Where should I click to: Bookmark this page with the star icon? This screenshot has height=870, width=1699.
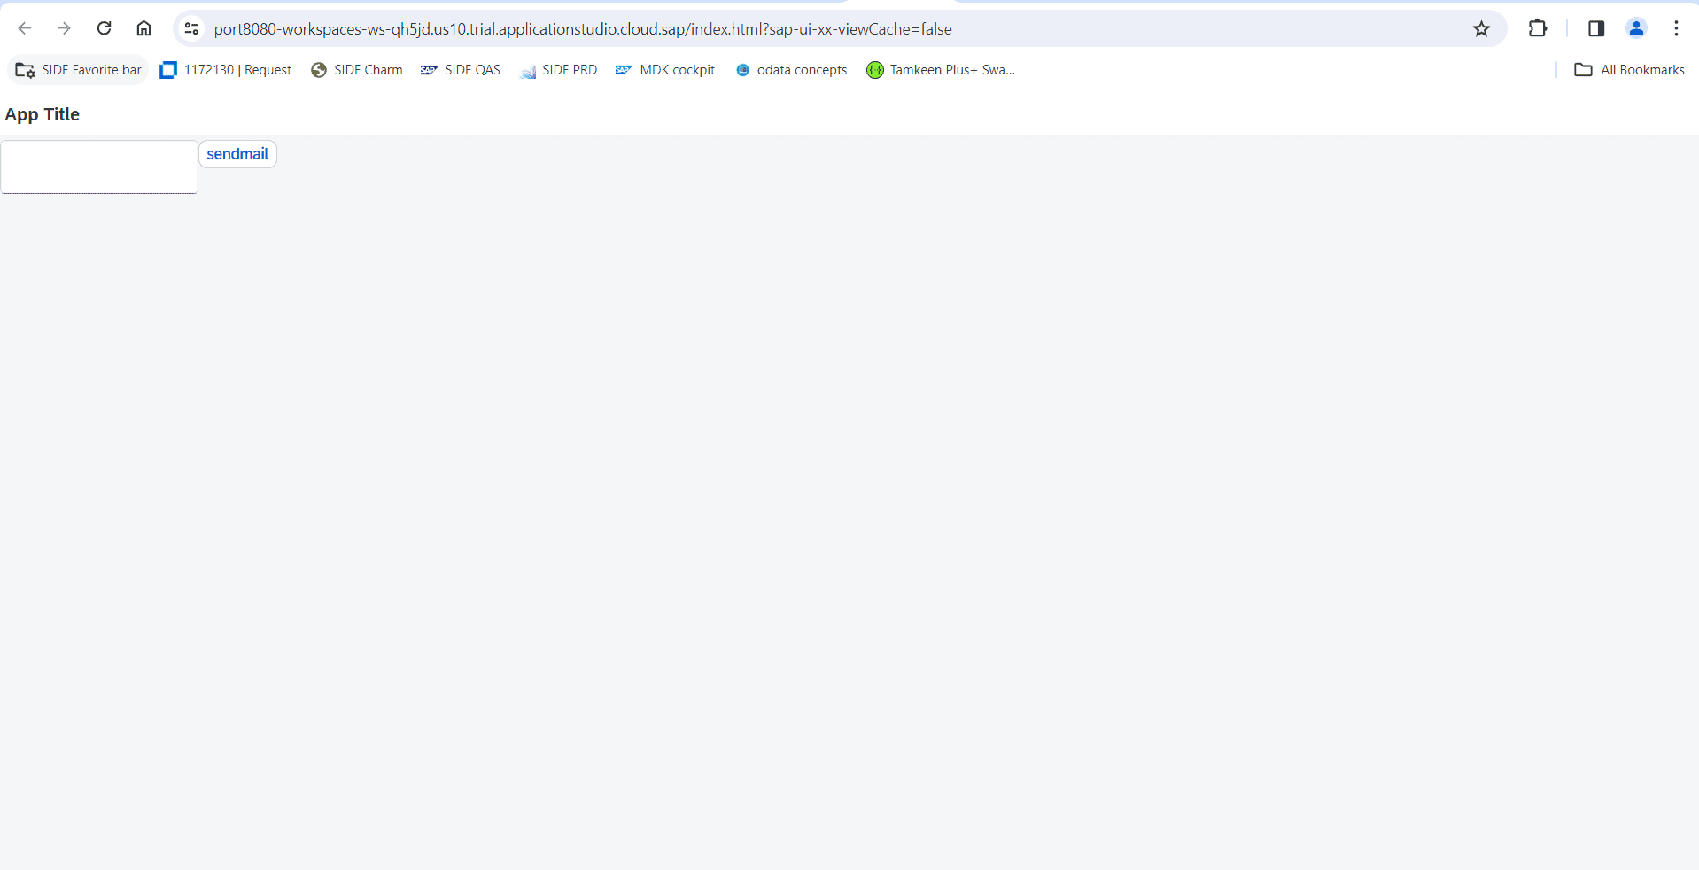[1482, 28]
